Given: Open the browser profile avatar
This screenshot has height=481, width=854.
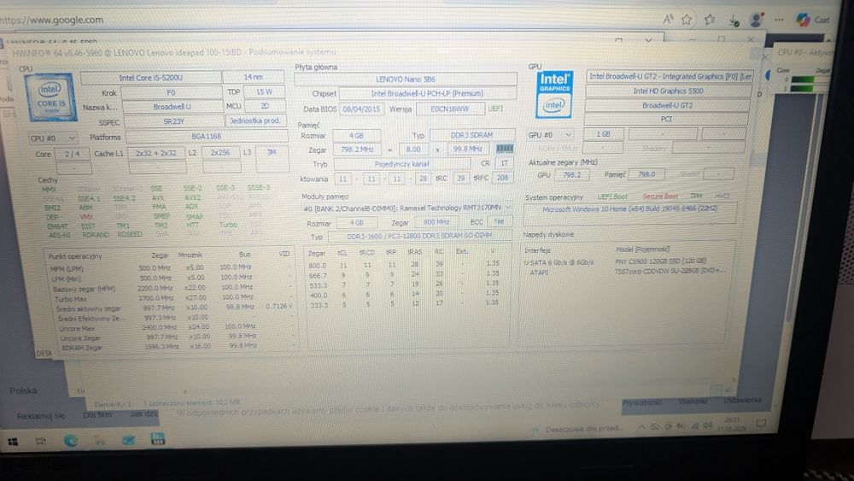Looking at the screenshot, I should [757, 21].
